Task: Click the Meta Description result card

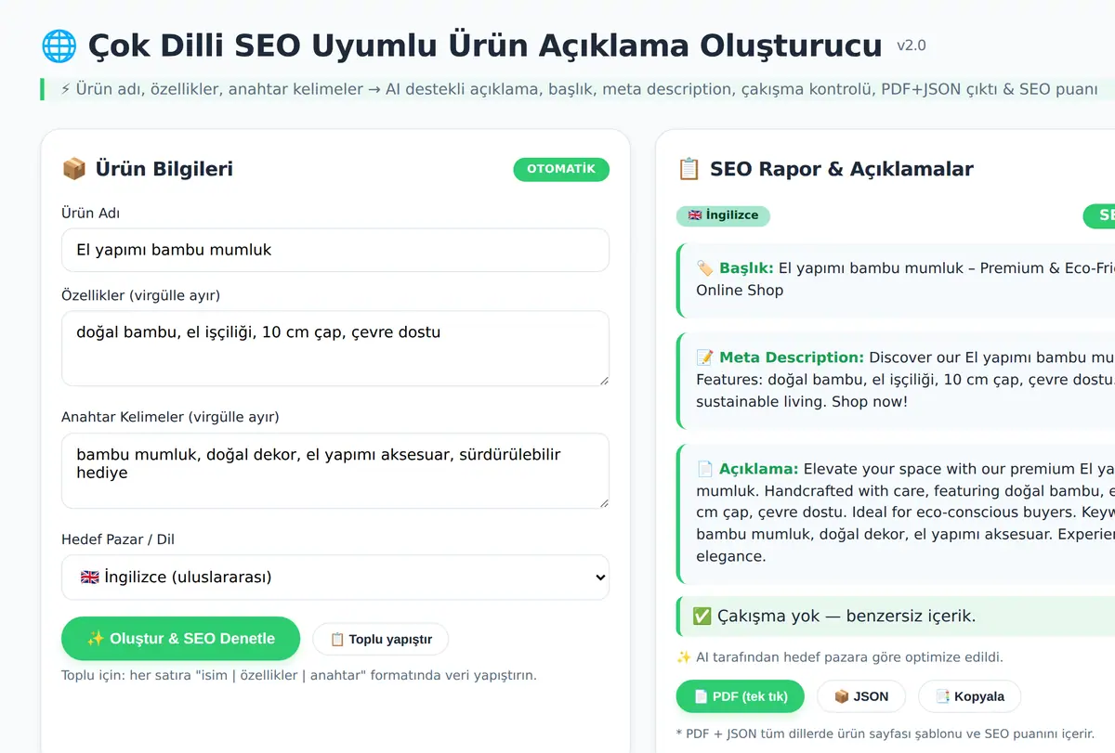Action: click(x=896, y=380)
